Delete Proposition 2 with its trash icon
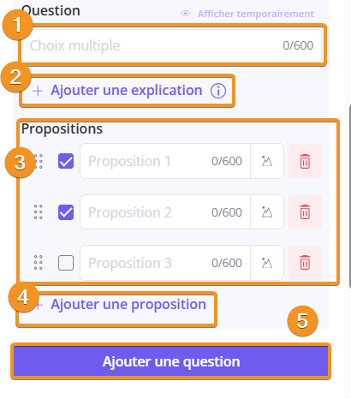The height and width of the screenshot is (399, 351). (x=305, y=212)
